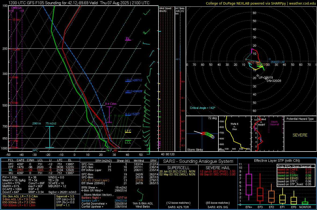Click the DN=320/28 label on hodograph
Image resolution: width=317 pixels, height=210 pixels.
[274, 80]
